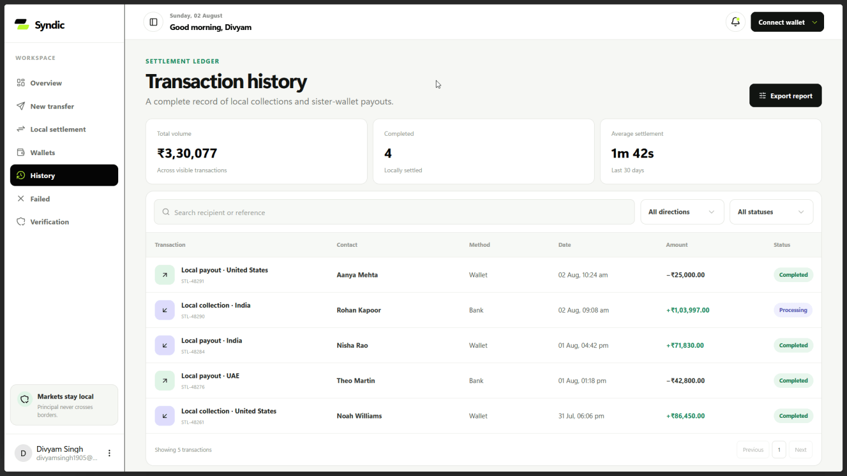Click the Syndic logo icon
This screenshot has height=476, width=847.
click(22, 25)
